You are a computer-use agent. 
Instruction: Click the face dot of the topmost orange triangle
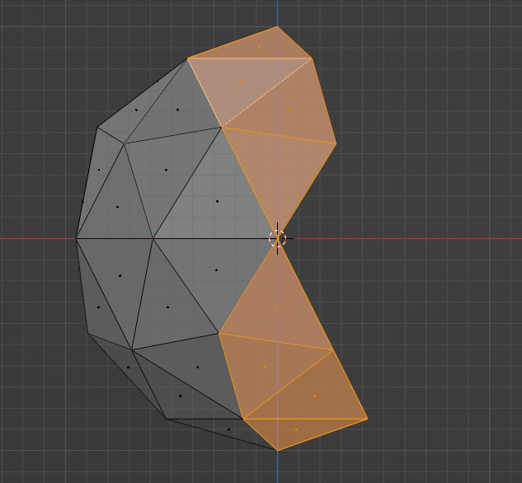[259, 47]
